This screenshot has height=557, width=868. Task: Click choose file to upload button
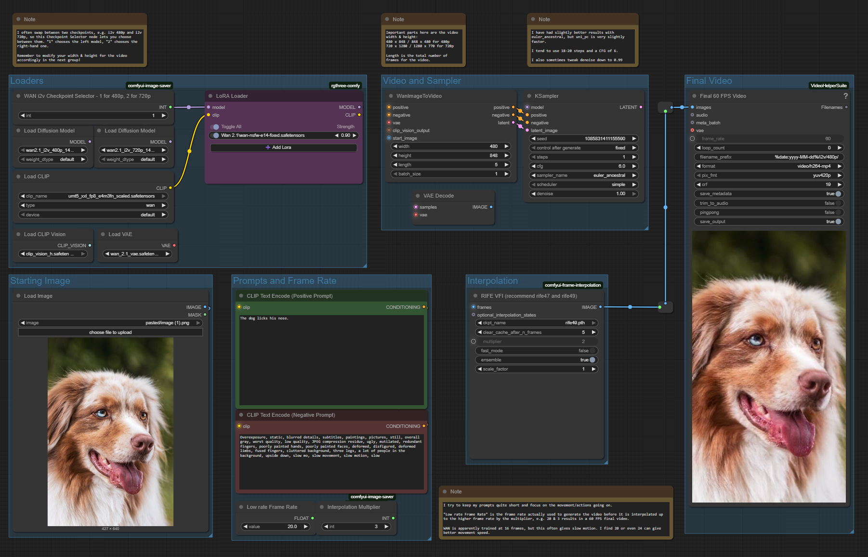110,332
